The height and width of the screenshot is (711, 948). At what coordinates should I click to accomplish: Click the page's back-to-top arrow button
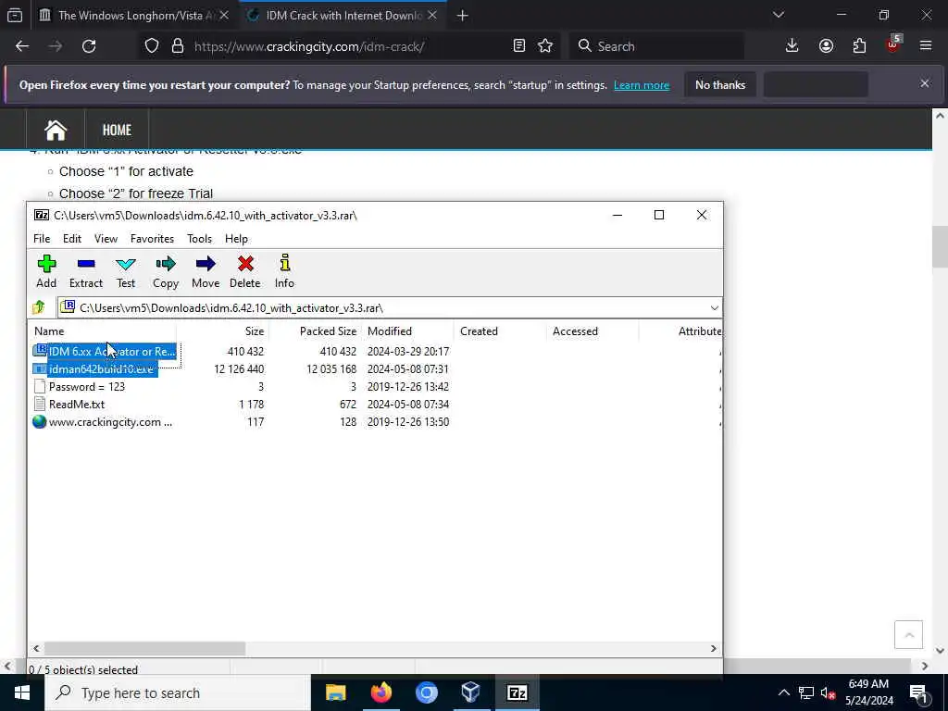coord(908,635)
